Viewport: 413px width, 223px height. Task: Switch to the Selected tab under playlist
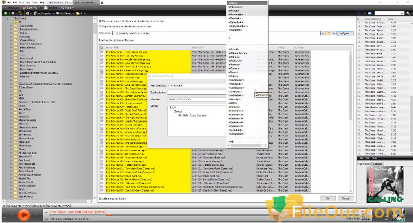tap(377, 164)
